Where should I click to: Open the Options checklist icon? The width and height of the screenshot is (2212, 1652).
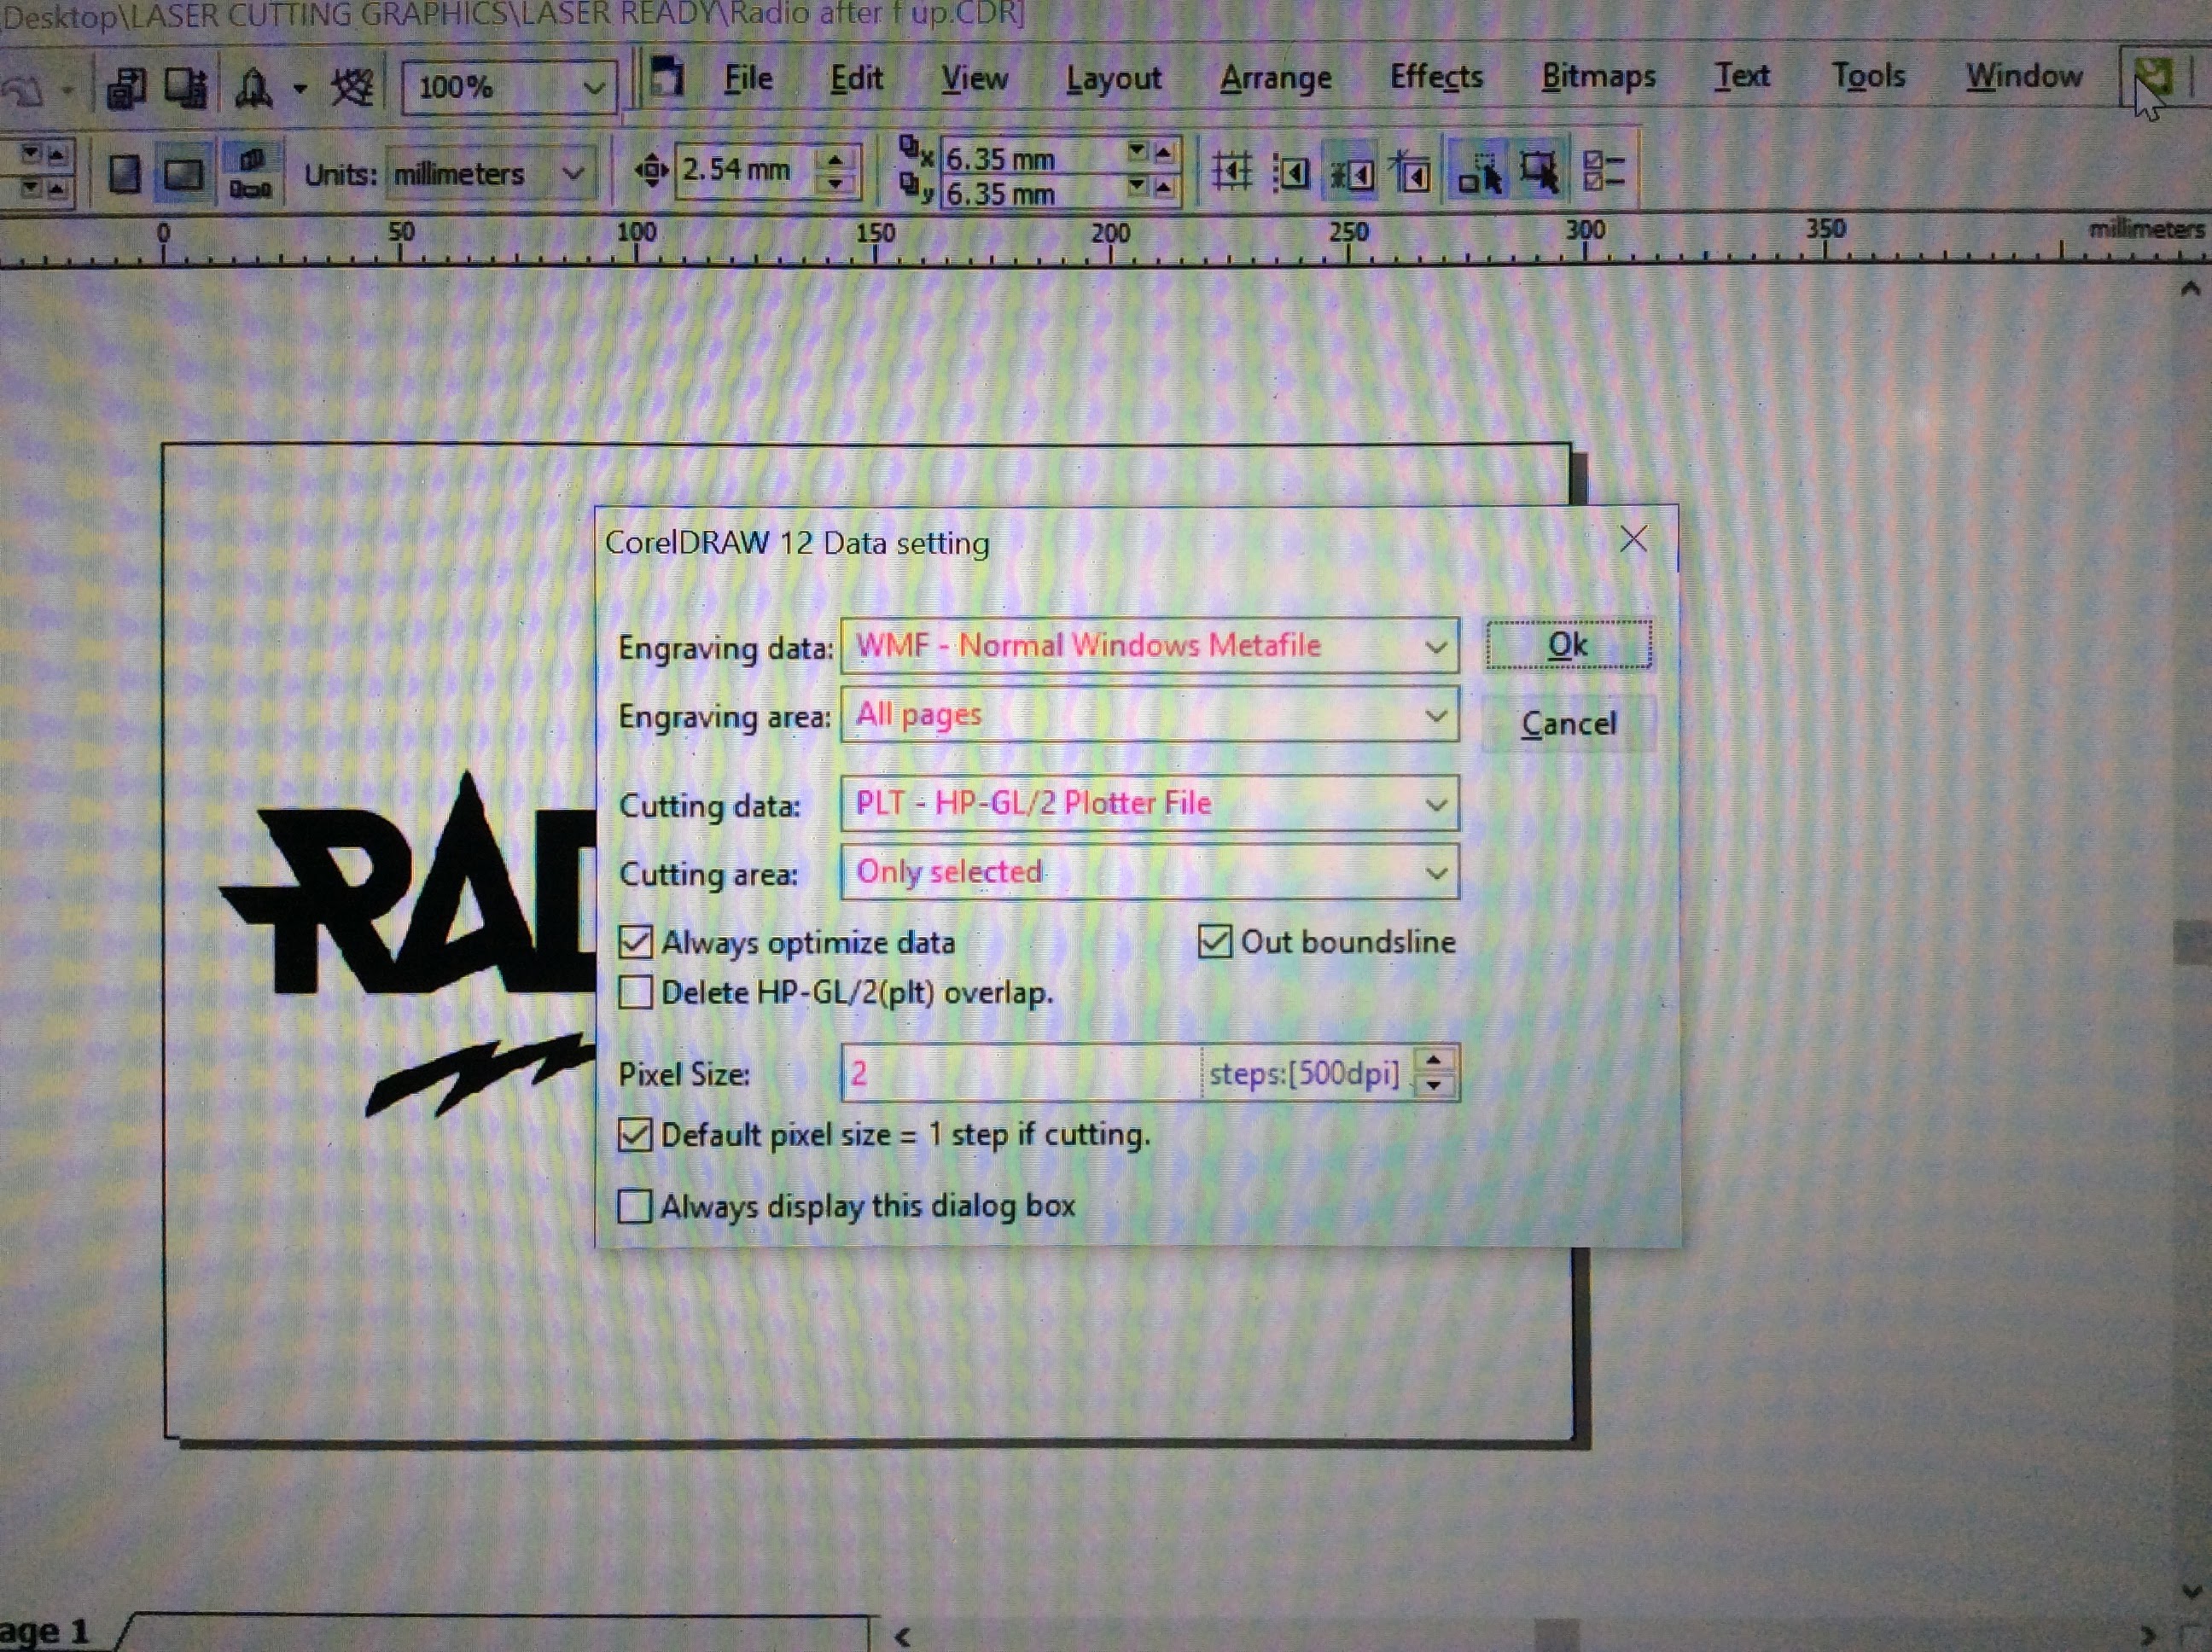1604,171
